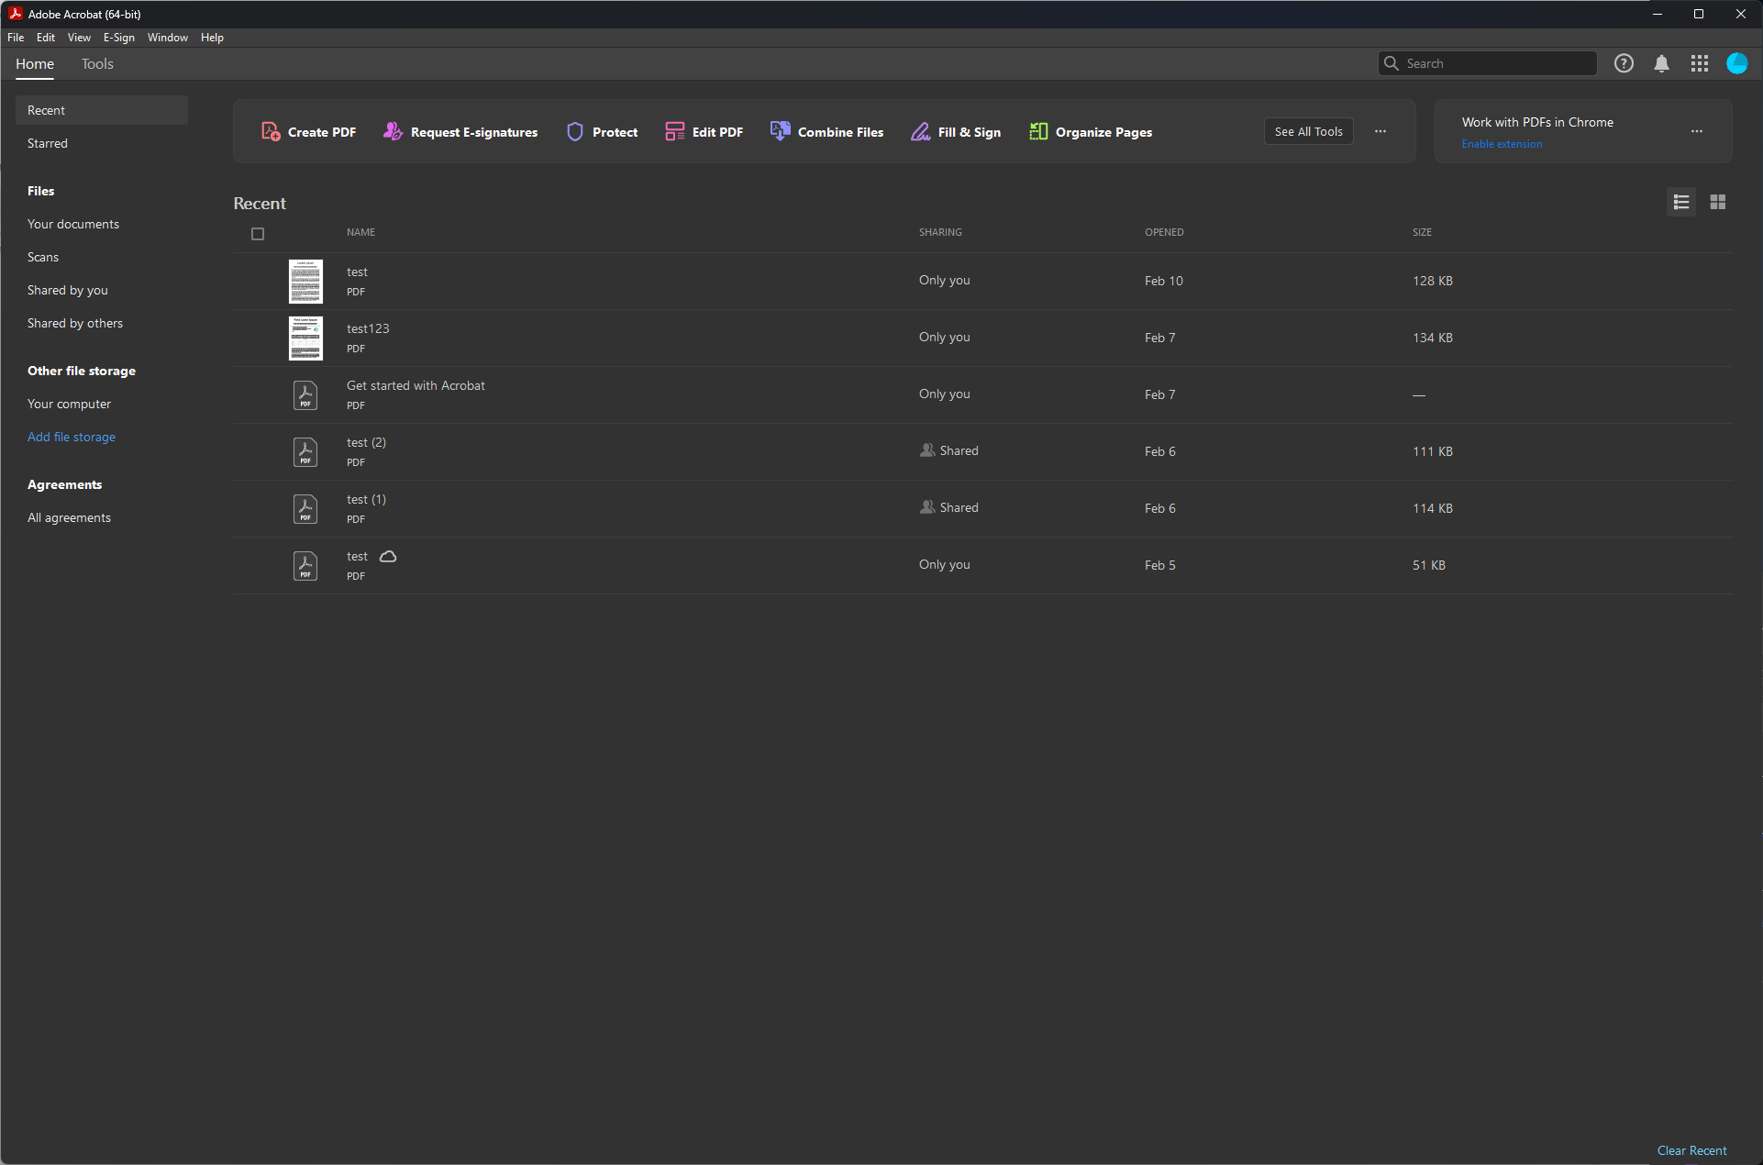The width and height of the screenshot is (1763, 1165).
Task: Open the test123 PDF thumbnail
Action: [305, 338]
